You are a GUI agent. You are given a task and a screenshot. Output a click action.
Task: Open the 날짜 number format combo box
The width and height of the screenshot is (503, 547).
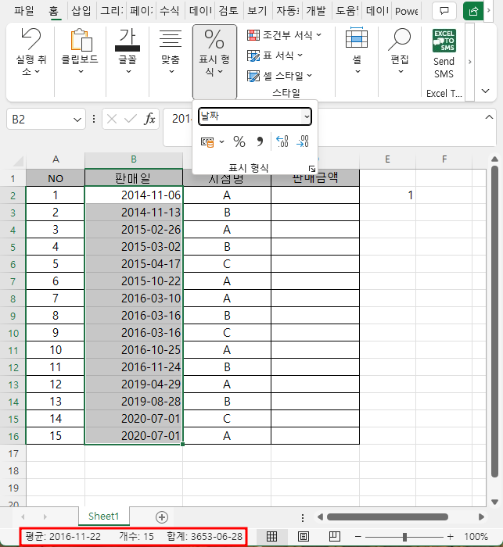[255, 116]
